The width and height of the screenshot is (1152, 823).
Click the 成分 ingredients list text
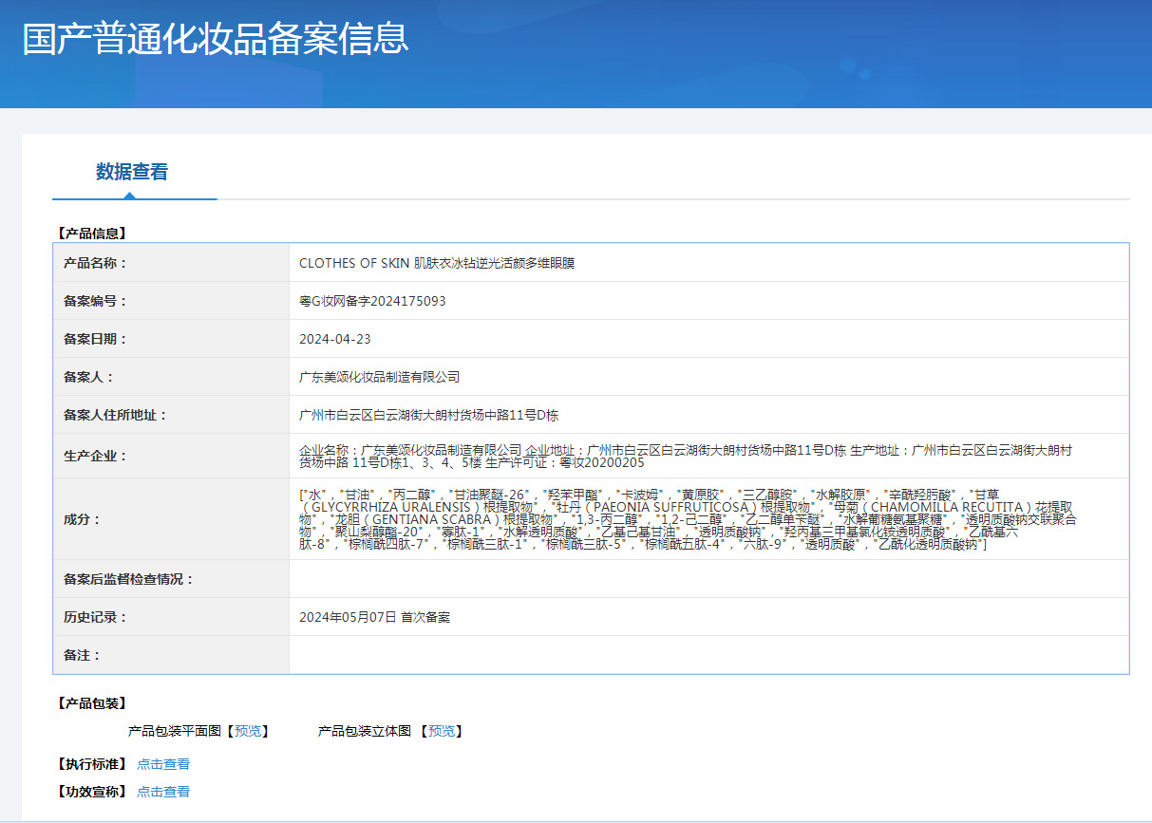click(x=689, y=519)
